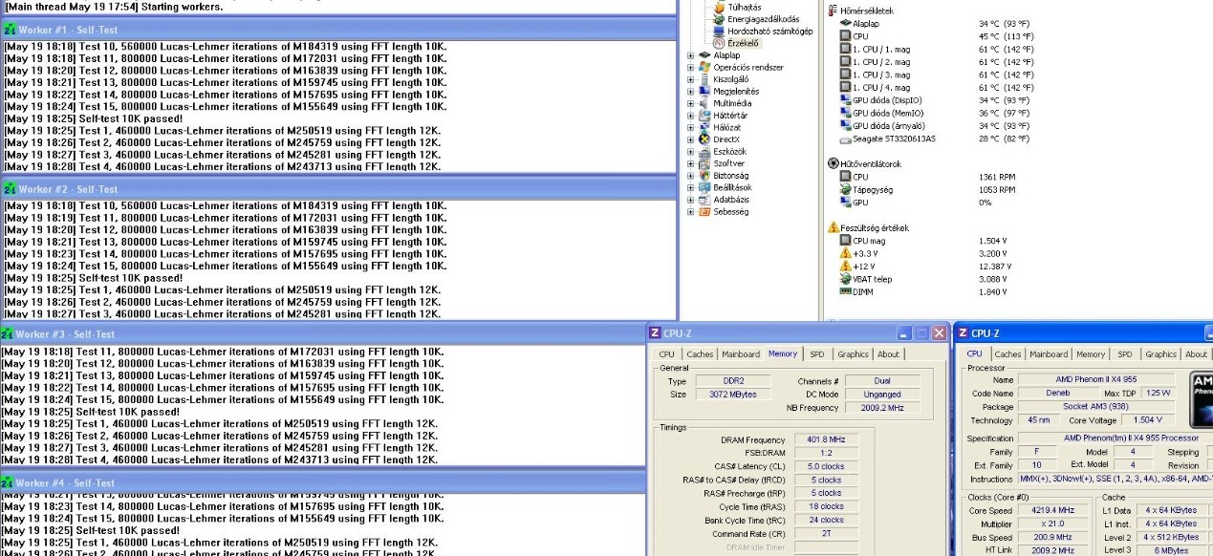Click the Prime95 icon on the Worker #1 title bar
1213x556 pixels.
[8, 31]
